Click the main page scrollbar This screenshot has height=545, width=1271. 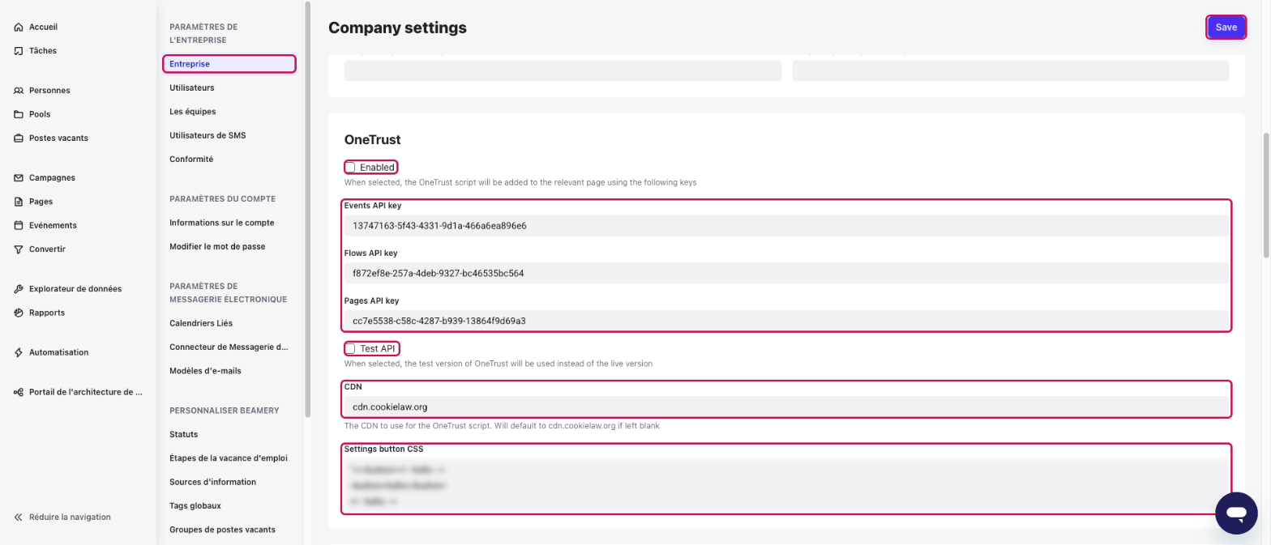pyautogui.click(x=1266, y=197)
